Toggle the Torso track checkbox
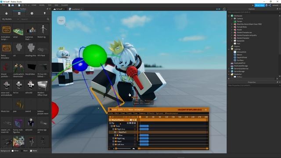Viewport: 281px width, 158px height. pyautogui.click(x=112, y=126)
